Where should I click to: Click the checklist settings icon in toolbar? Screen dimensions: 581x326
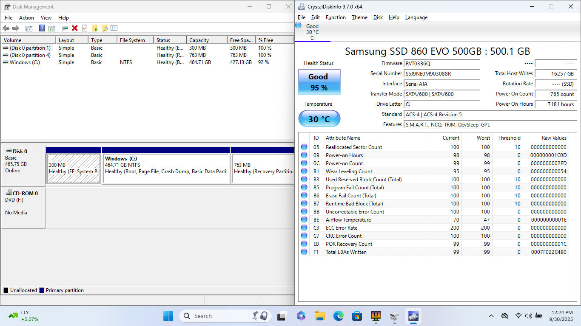(114, 28)
